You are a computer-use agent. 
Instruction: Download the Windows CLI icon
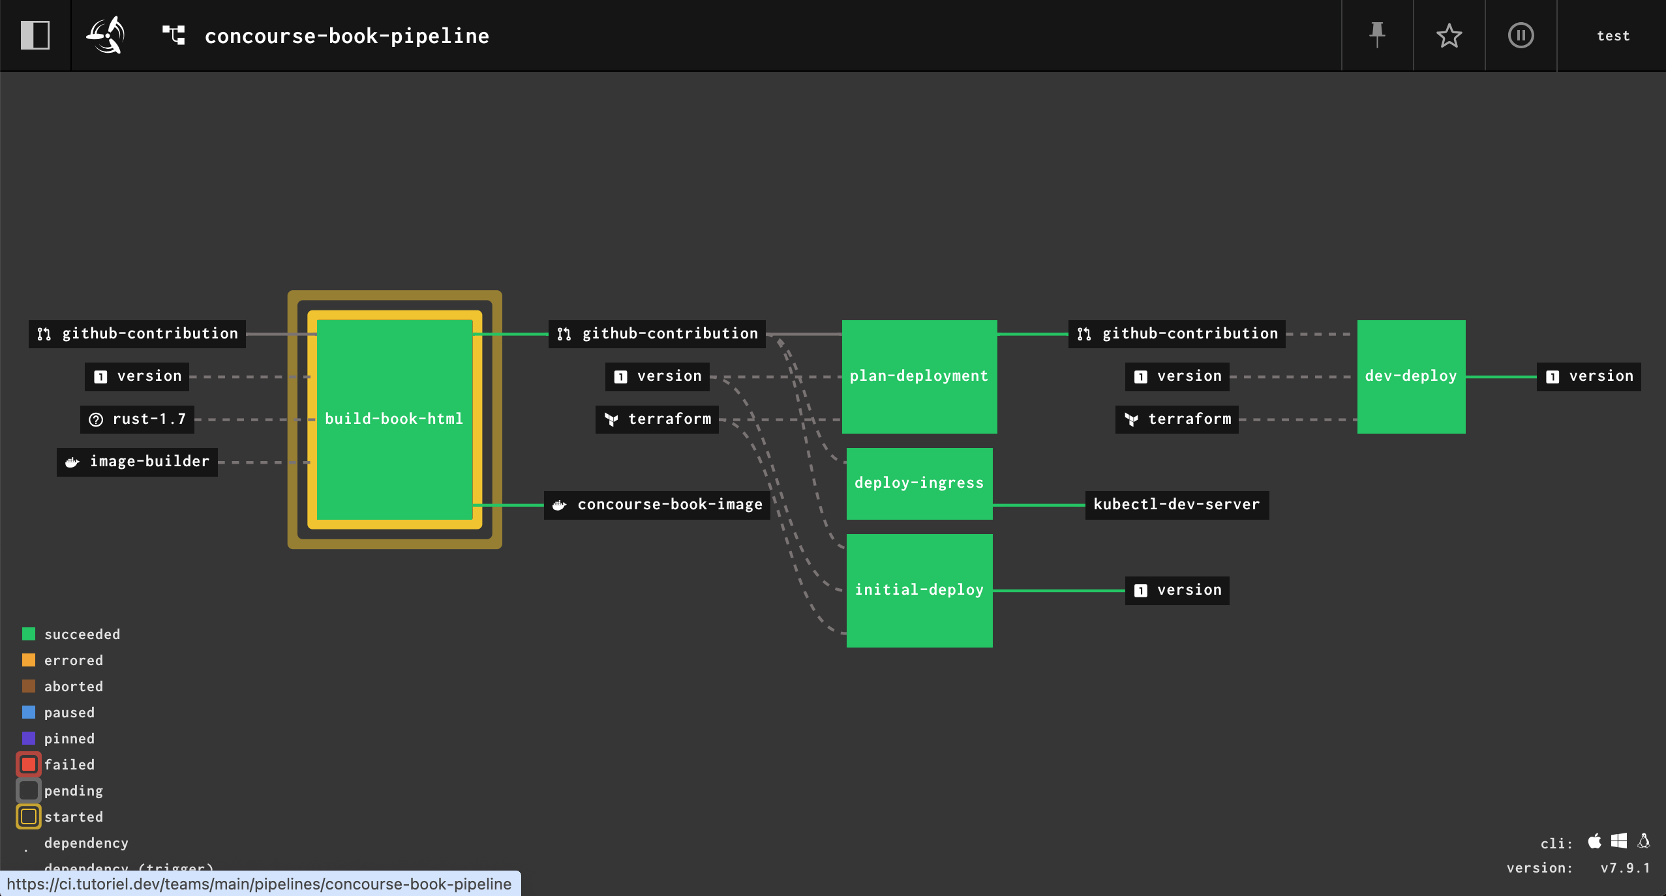(1618, 841)
